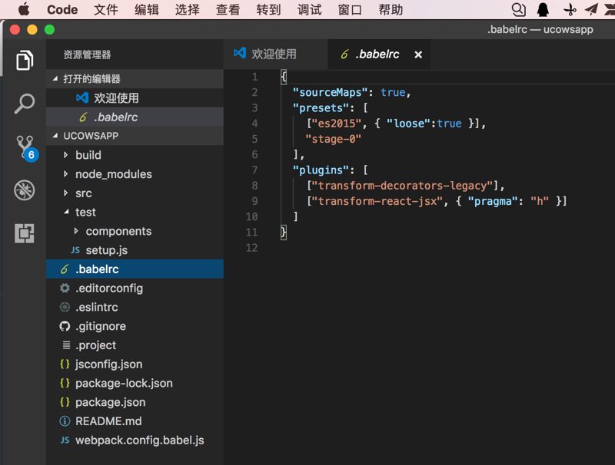Select 欢迎使用 in open editors list
The image size is (615, 465).
135,98
